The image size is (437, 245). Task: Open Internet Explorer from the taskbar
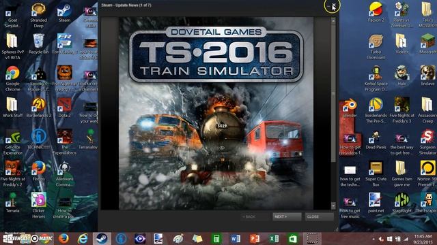point(83,239)
